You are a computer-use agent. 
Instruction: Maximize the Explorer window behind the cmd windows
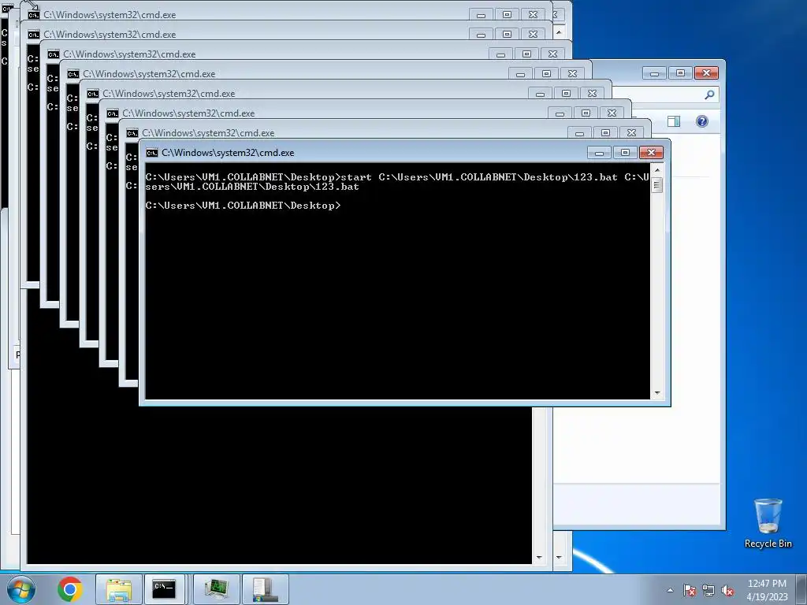(680, 73)
